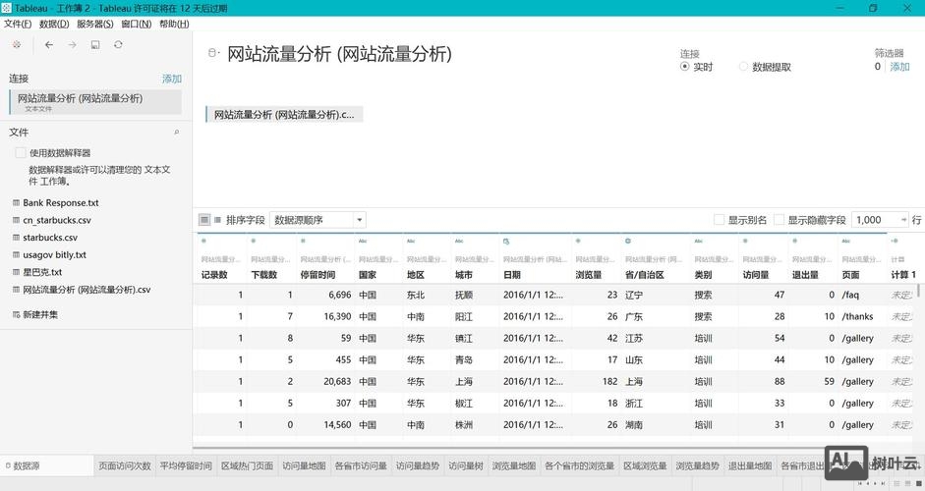
Task: Switch to the 页面访问次数 sheet tab
Action: point(125,465)
